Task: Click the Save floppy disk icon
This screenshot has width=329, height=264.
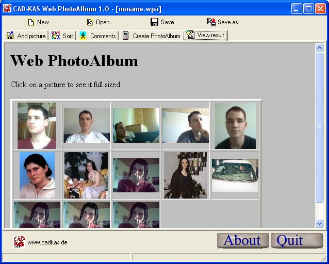Action: [154, 22]
